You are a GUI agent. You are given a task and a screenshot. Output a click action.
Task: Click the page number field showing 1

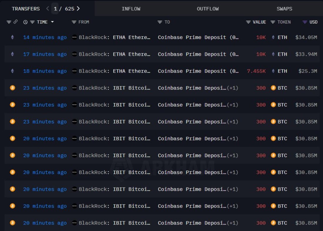(x=55, y=9)
